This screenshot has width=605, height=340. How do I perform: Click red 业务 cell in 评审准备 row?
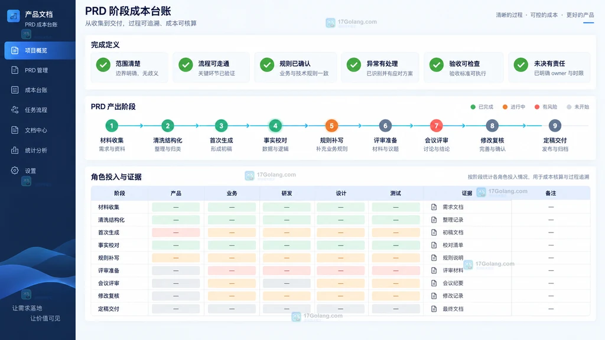(232, 270)
